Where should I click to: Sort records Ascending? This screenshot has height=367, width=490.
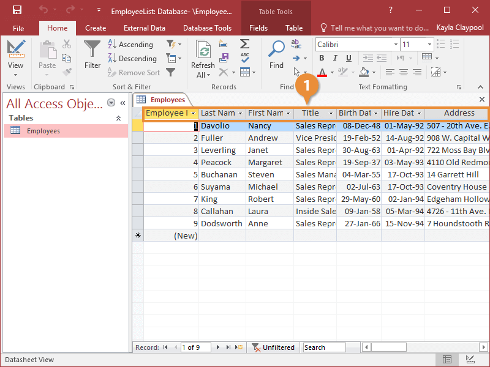[x=130, y=45]
